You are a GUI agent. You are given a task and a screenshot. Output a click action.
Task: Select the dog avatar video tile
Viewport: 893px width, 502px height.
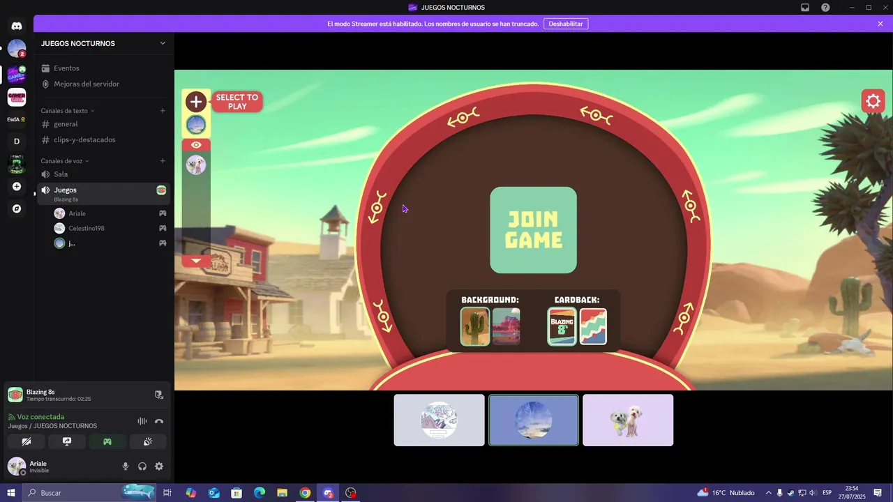click(628, 420)
